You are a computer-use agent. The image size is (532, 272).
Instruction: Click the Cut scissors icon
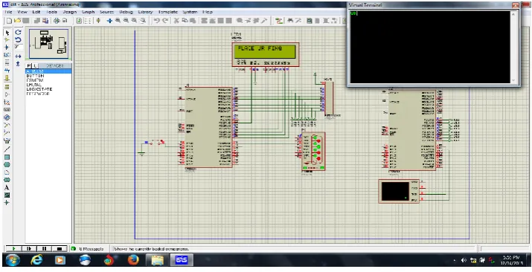pyautogui.click(x=176, y=21)
